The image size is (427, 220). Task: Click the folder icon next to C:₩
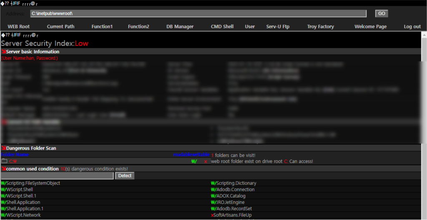[4, 161]
